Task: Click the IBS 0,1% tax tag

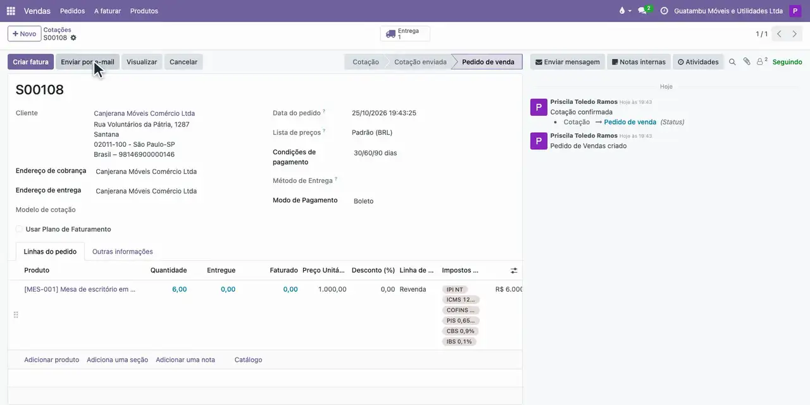Action: click(459, 342)
